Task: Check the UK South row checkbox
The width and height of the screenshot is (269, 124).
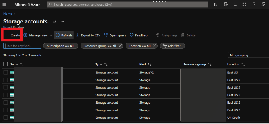Action: 6,118
